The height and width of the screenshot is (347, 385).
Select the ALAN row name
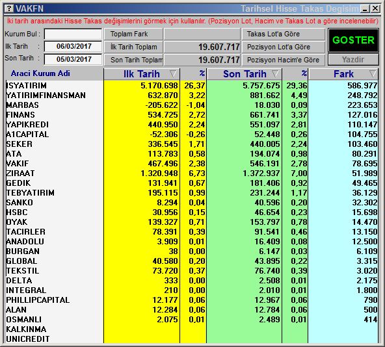tap(16, 310)
